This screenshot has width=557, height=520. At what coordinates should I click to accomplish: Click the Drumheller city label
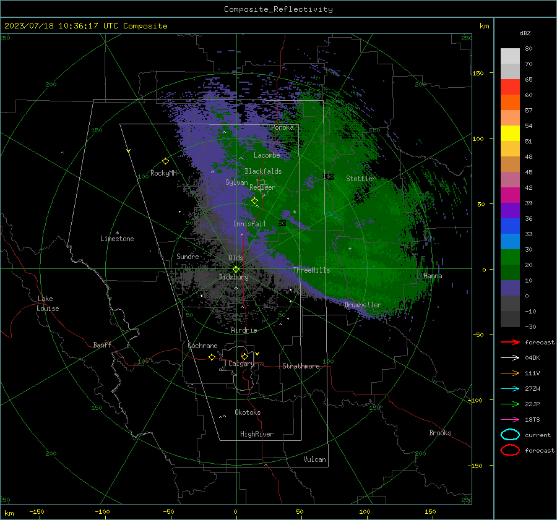363,305
